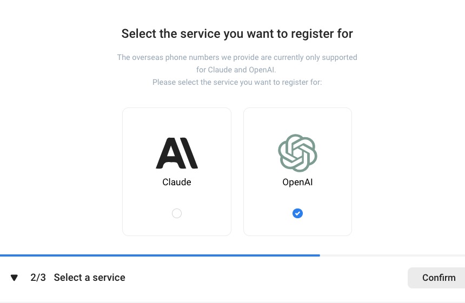
Task: Click the gray unfilled end of the progress bar
Action: tap(392, 255)
